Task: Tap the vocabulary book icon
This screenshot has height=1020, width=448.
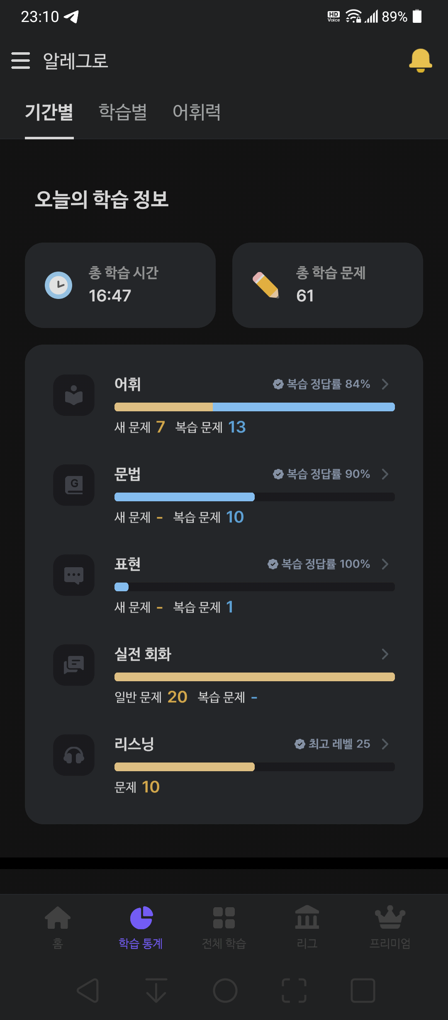Action: click(74, 395)
